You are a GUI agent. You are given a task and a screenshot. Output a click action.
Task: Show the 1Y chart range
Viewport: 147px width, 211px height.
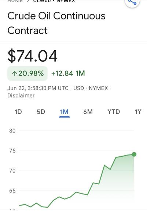point(138,112)
